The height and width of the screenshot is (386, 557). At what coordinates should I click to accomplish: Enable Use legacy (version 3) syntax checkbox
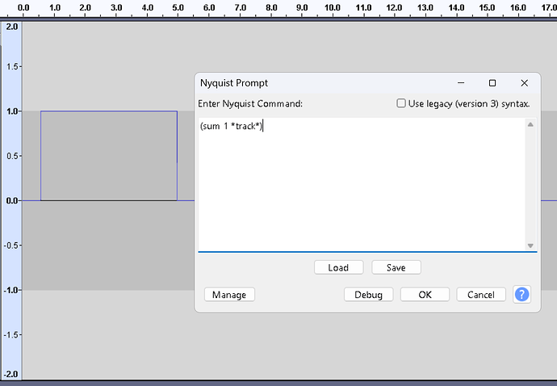[402, 103]
